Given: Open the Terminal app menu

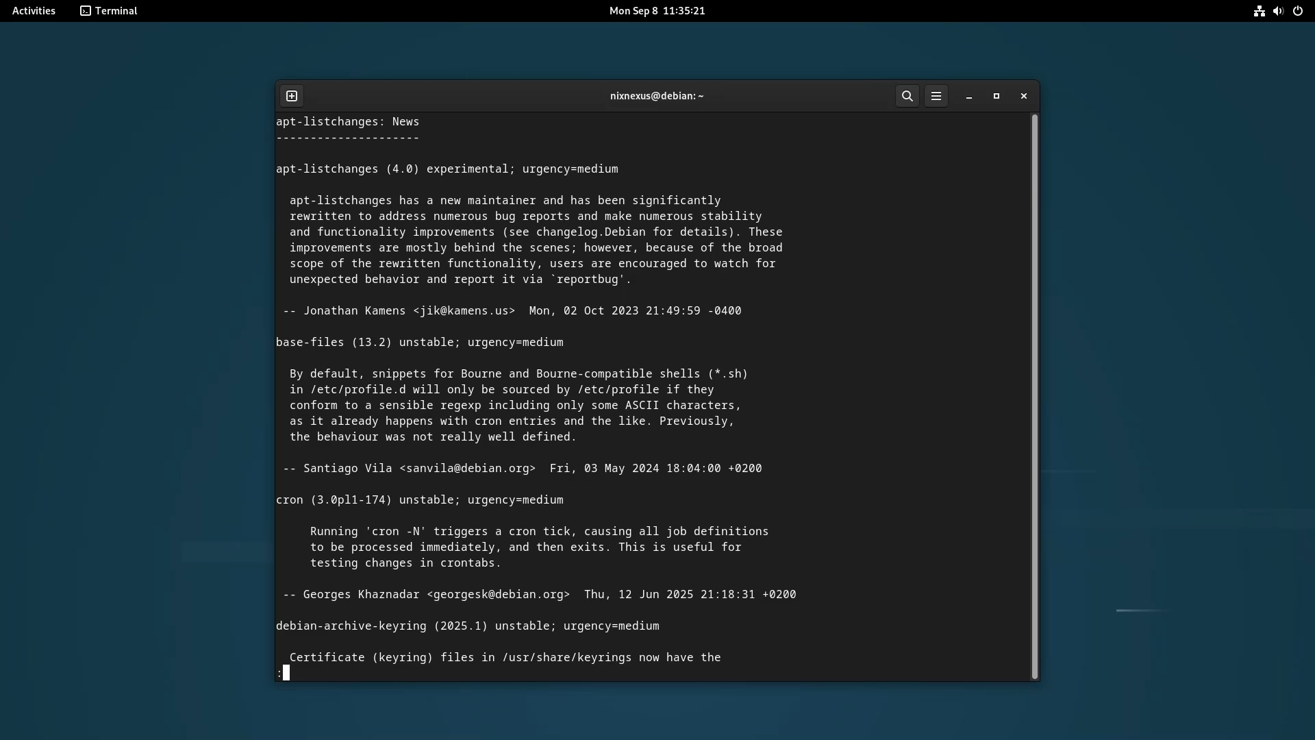Looking at the screenshot, I should coord(109,11).
